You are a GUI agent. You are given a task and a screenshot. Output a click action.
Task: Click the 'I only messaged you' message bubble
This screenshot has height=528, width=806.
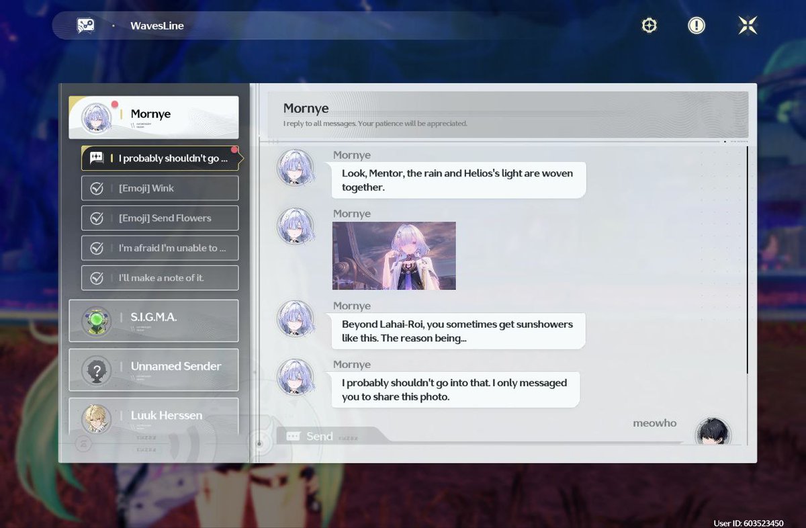(x=455, y=390)
